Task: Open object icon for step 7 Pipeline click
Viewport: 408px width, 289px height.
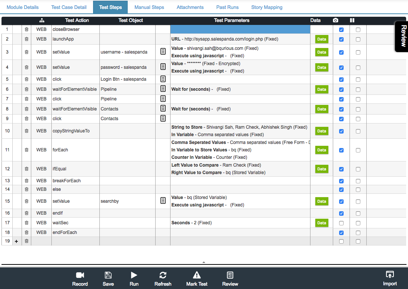Action: coord(163,99)
